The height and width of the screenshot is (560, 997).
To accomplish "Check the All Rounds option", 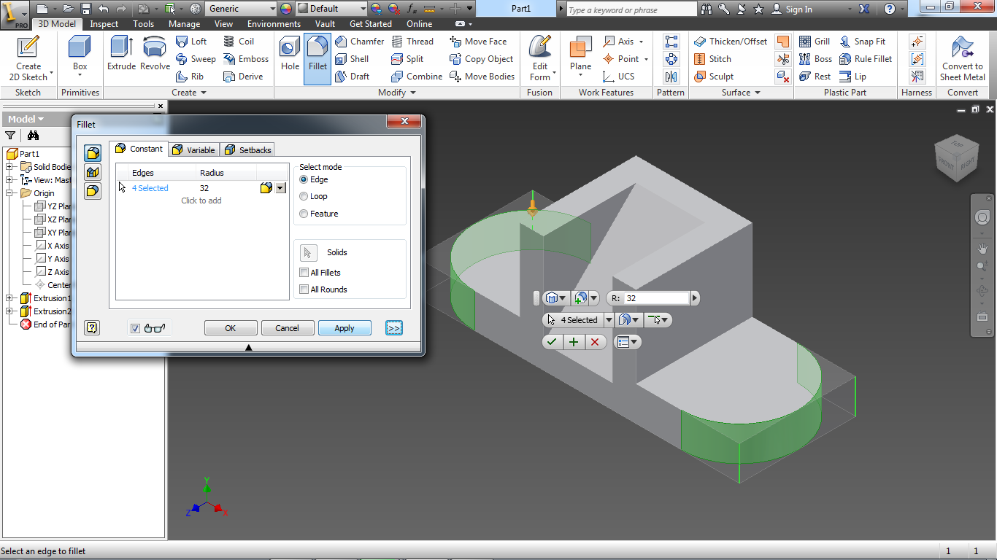I will click(304, 289).
